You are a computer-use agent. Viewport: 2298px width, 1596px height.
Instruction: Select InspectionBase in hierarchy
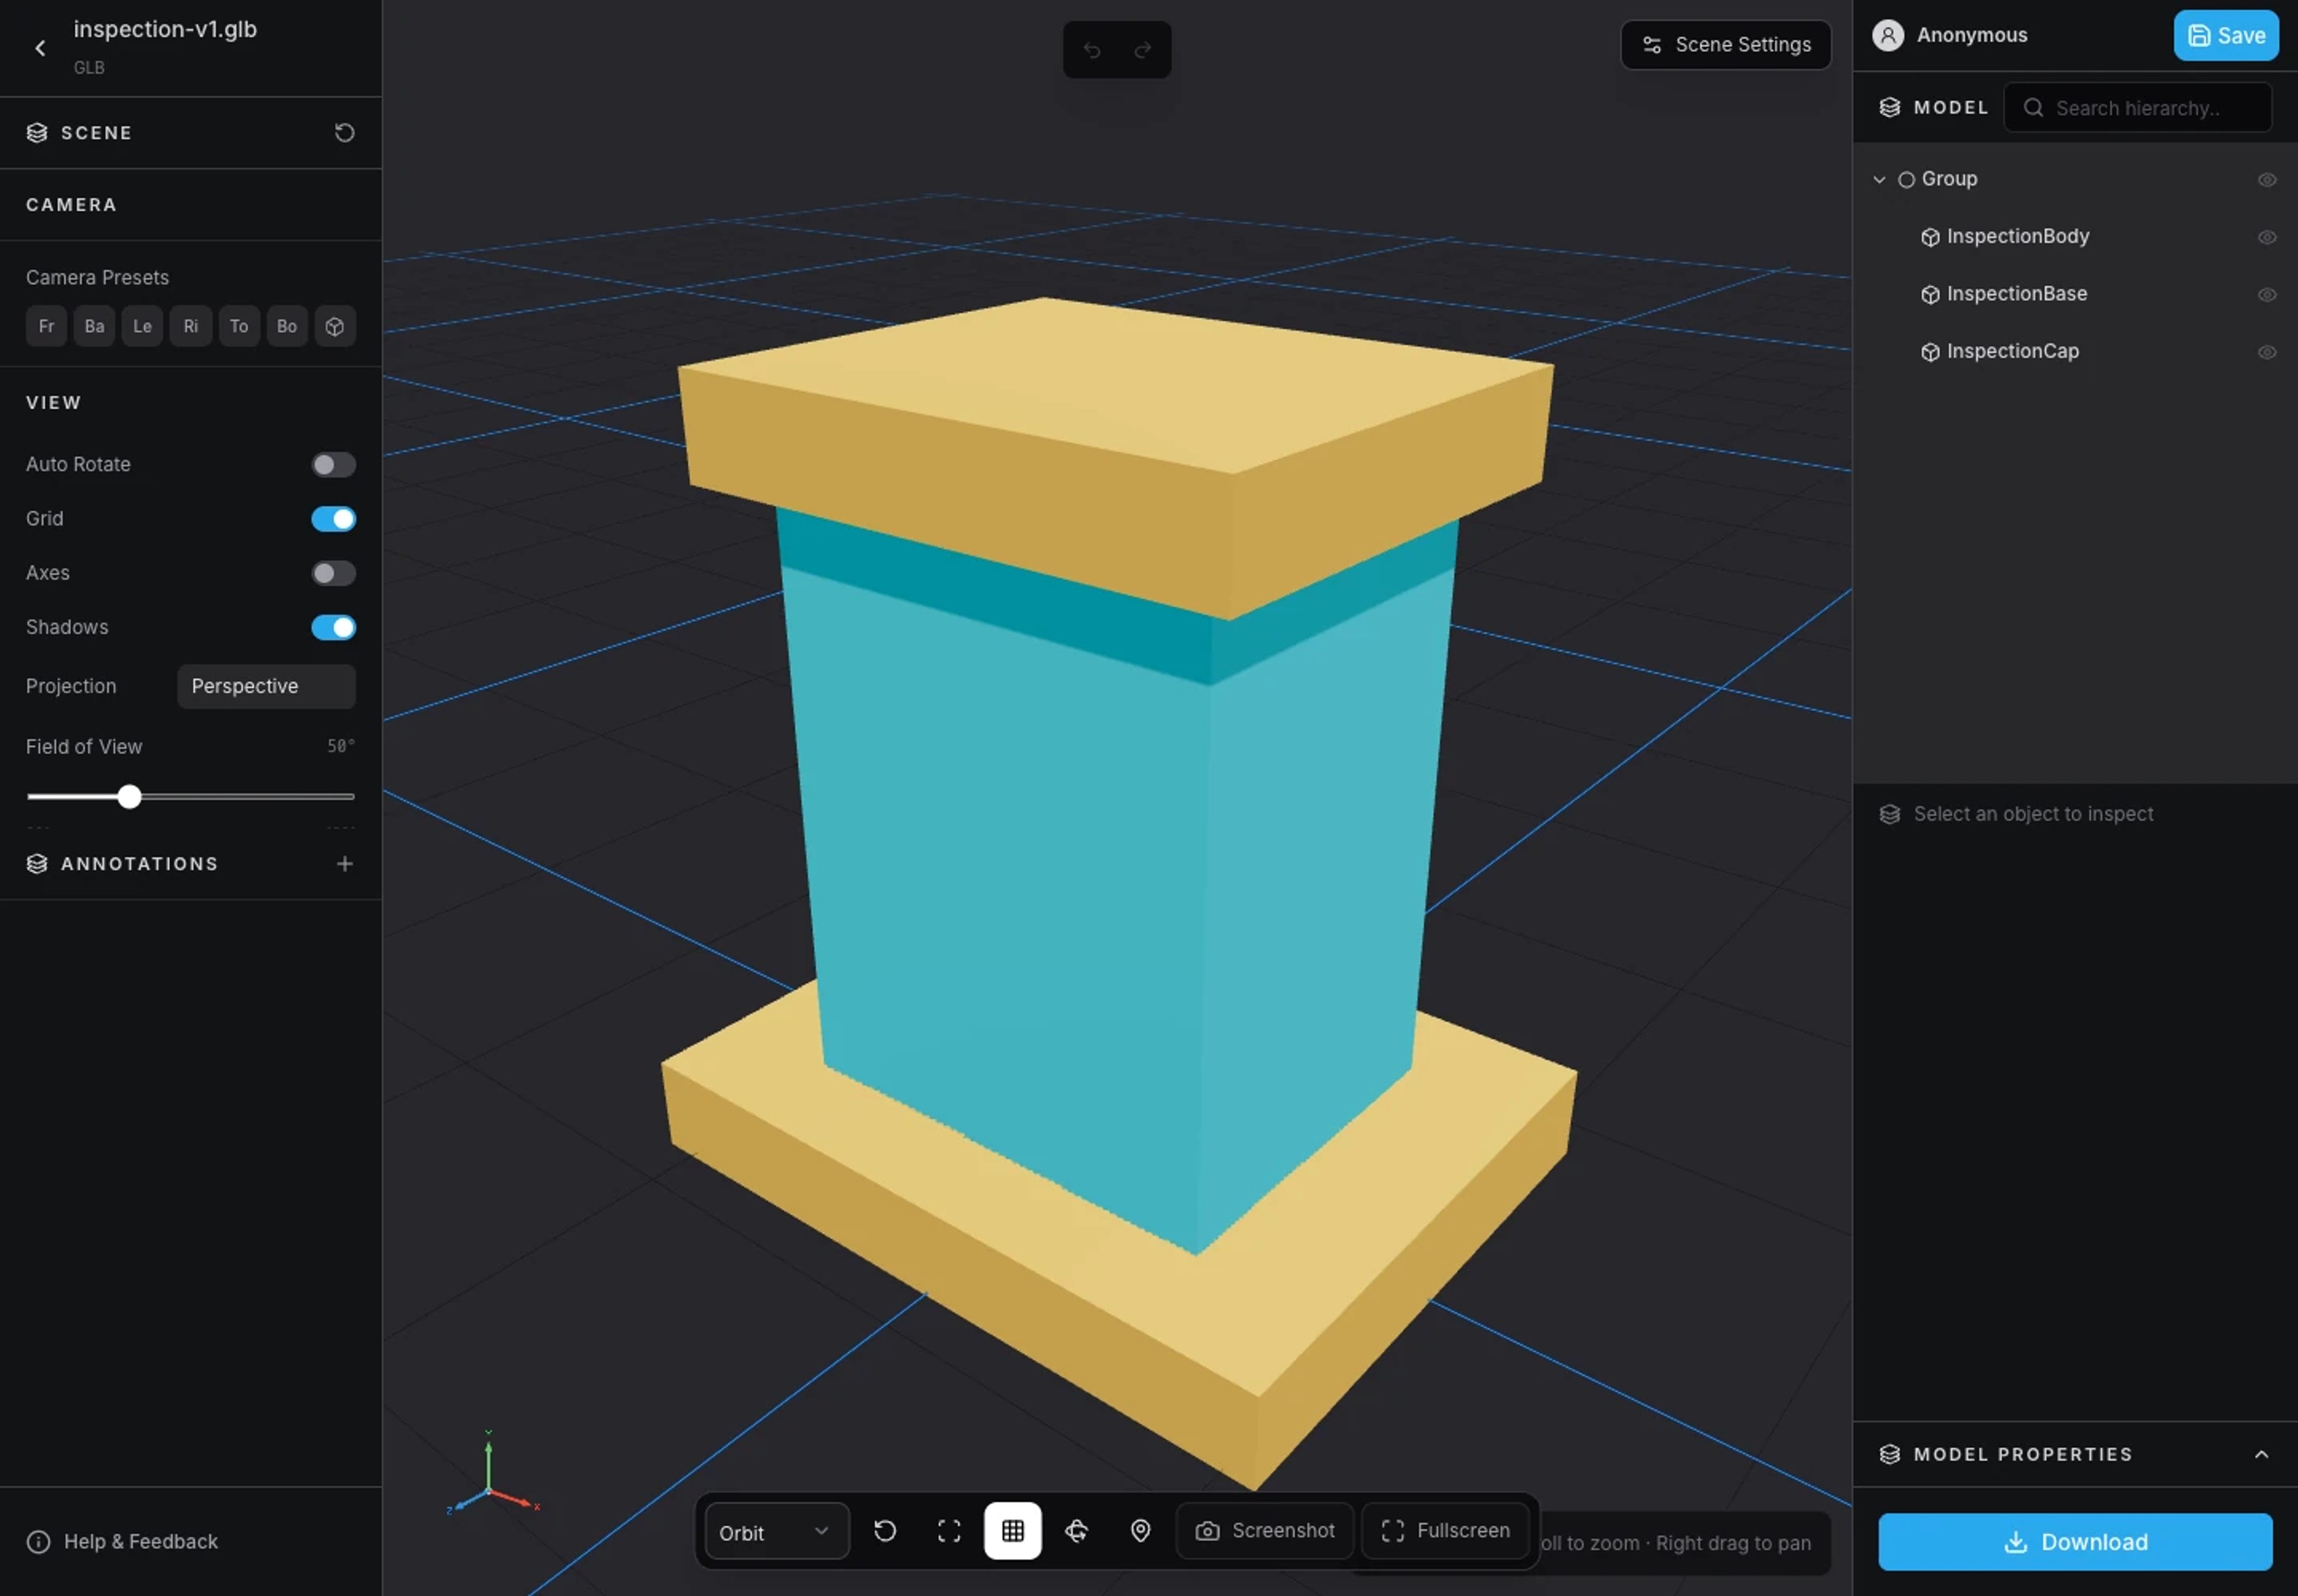tap(2016, 294)
